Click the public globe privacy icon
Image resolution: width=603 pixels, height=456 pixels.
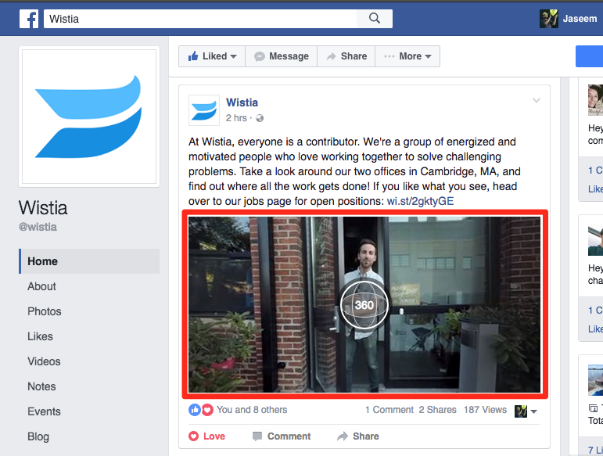click(x=260, y=119)
